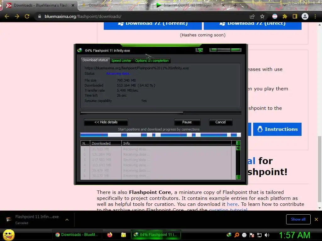The height and width of the screenshot is (241, 322).
Task: Open the yellow folder taskbar icon
Action: 123,235
